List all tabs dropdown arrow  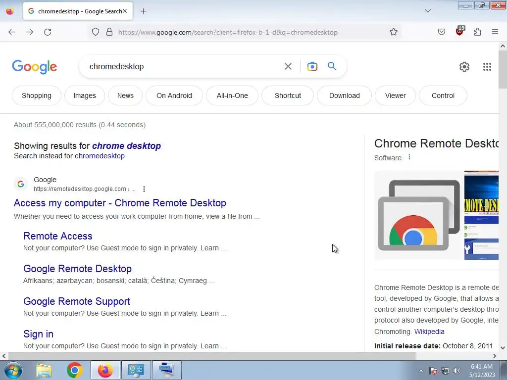[427, 11]
